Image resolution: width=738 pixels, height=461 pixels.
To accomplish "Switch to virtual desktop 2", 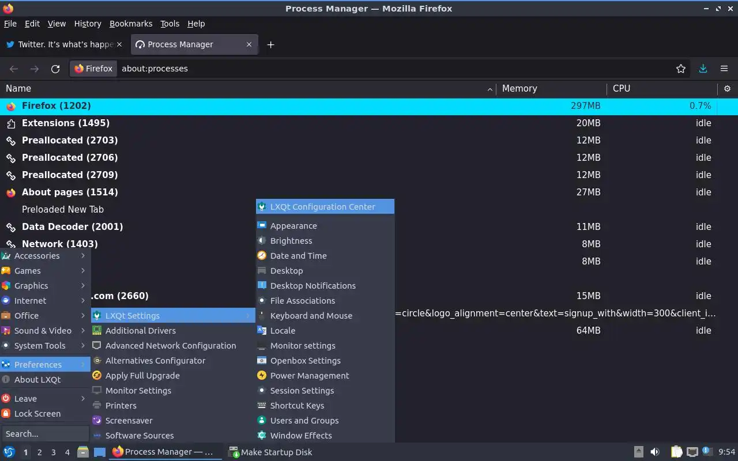I will pyautogui.click(x=39, y=452).
